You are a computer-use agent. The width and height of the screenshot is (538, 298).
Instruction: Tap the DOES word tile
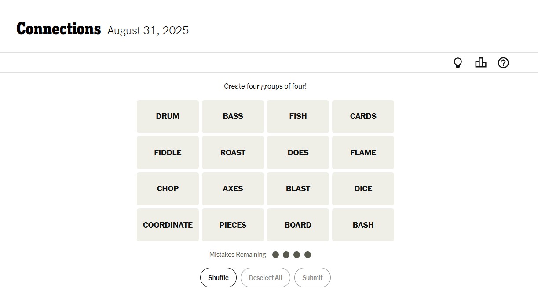pyautogui.click(x=298, y=152)
